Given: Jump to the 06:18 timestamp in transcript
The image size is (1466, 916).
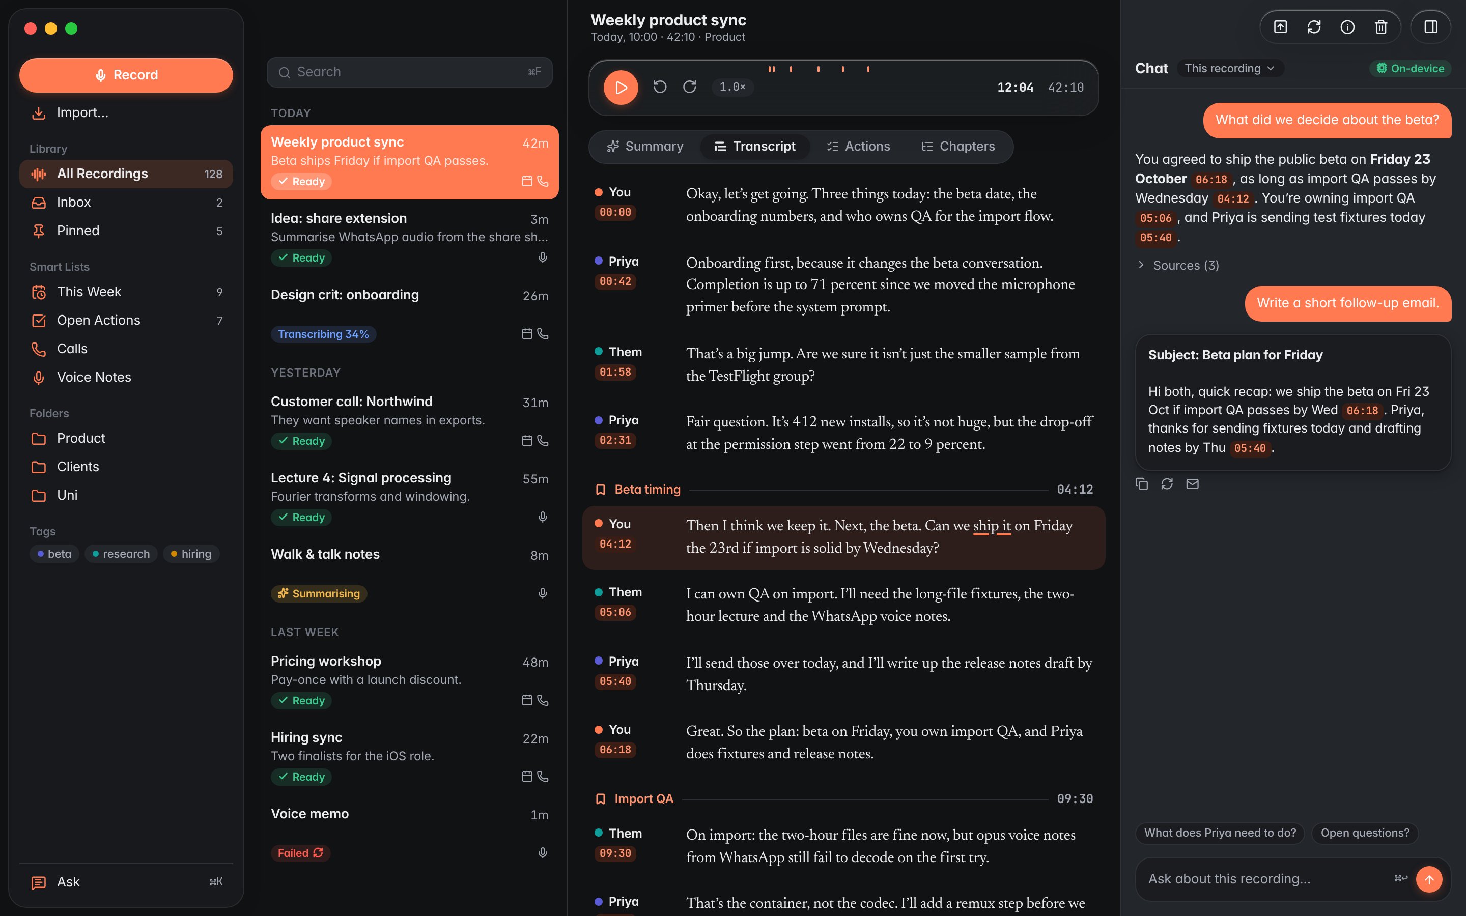Looking at the screenshot, I should pos(615,750).
